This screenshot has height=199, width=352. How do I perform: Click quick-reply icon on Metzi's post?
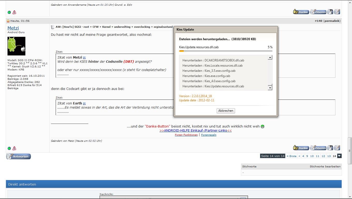tap(337, 148)
